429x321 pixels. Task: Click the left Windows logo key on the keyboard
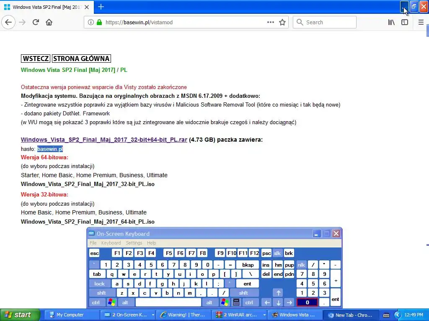coord(111,303)
